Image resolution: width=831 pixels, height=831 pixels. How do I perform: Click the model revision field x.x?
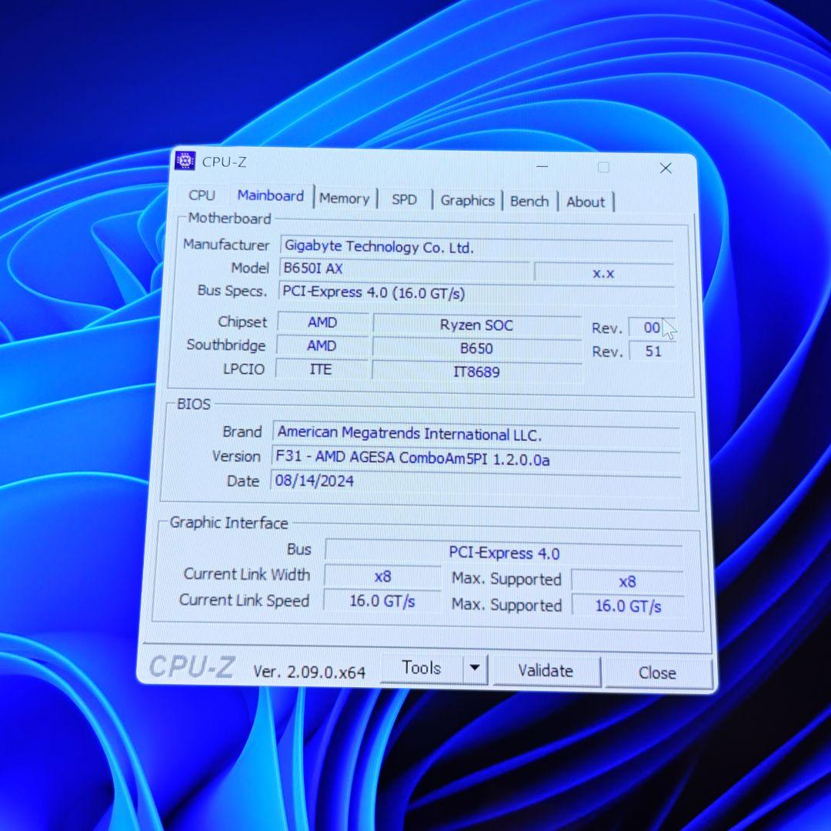[x=604, y=273]
